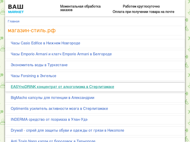Open Optimentis усилитель активности мозга link
190x142 pixels.
(59, 109)
